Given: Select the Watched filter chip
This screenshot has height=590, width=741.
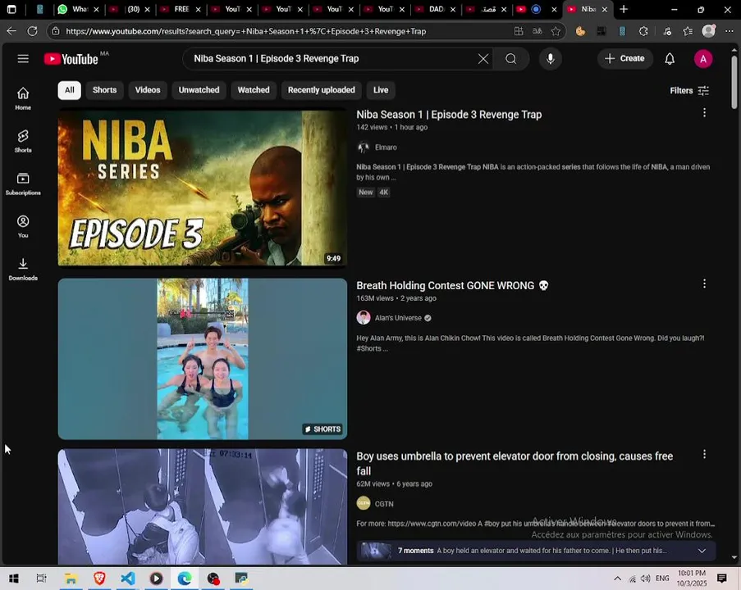Looking at the screenshot, I should point(254,90).
